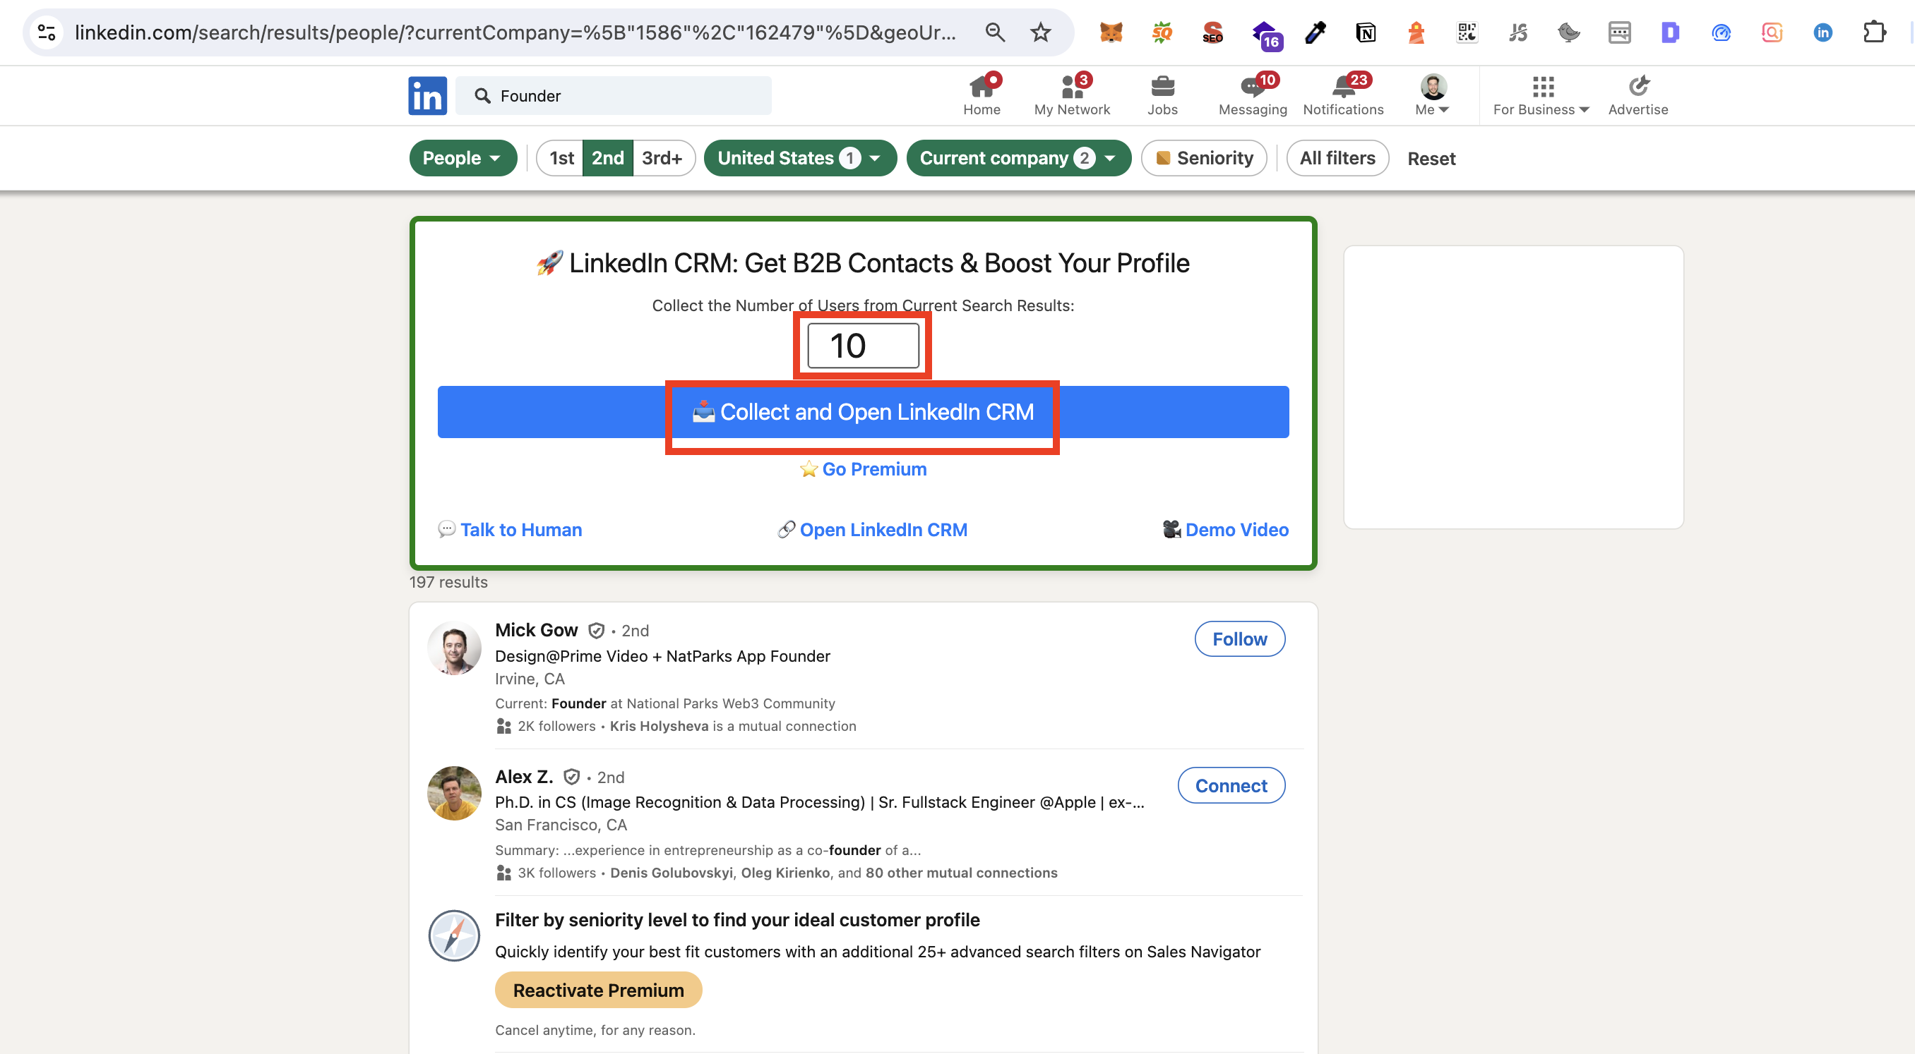The image size is (1915, 1054).
Task: View Notifications
Action: (1342, 95)
